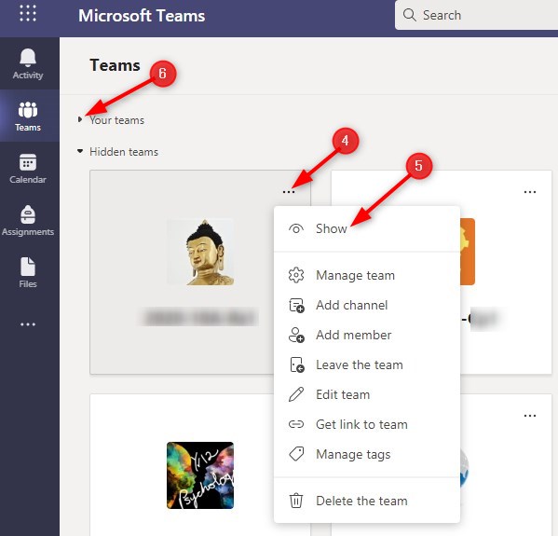Screen dimensions: 558x536
Task: Open the Y12 Psychology team thumbnail
Action: point(200,475)
